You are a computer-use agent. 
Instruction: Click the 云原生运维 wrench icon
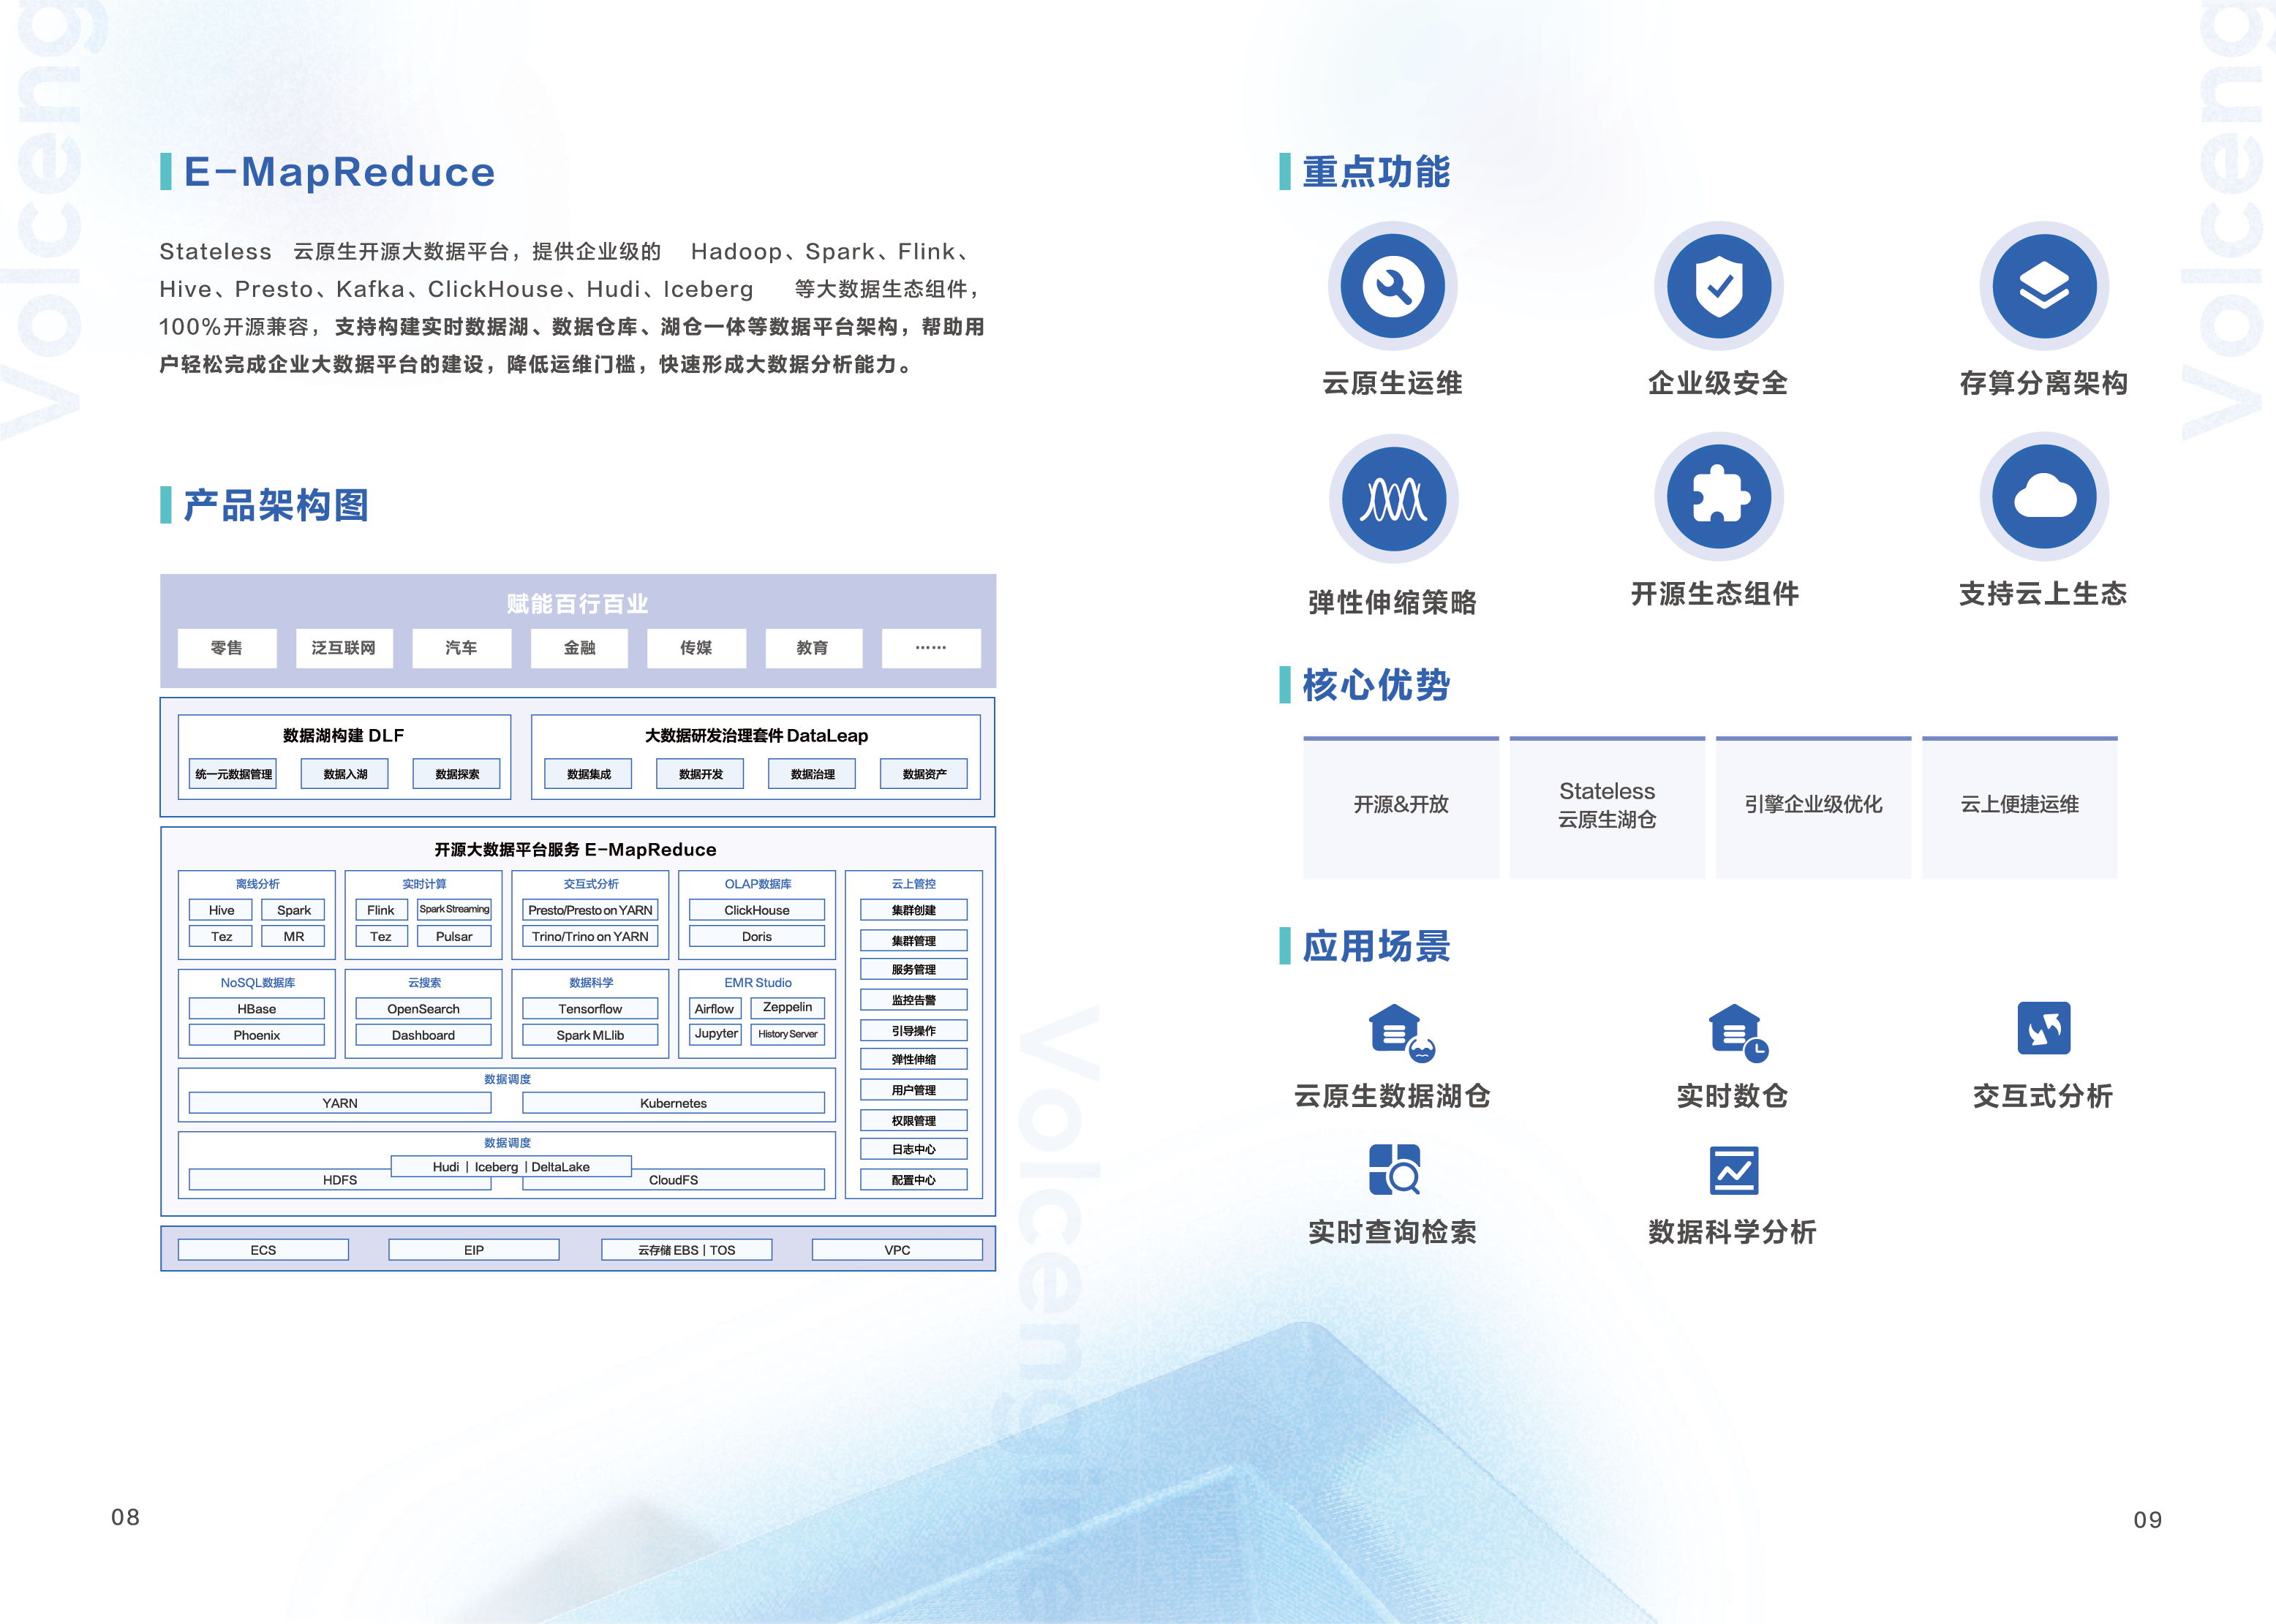tap(1392, 287)
